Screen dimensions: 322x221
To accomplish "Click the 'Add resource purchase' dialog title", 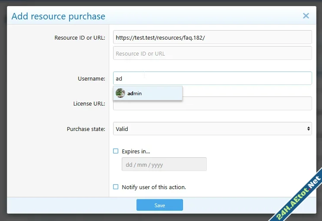I will pos(58,16).
